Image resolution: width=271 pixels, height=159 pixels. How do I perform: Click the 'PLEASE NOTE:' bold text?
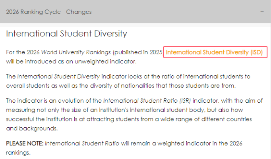(25, 143)
